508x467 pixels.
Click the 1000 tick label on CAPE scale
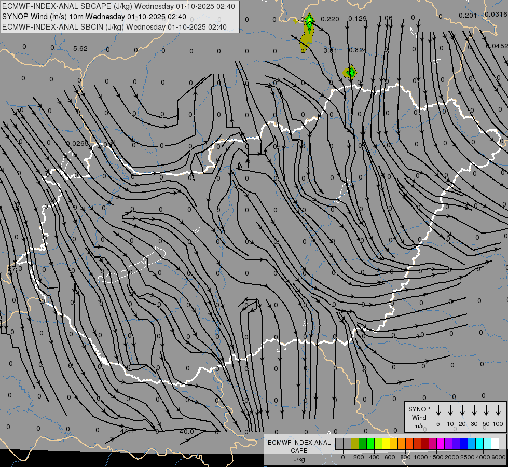coord(421,457)
